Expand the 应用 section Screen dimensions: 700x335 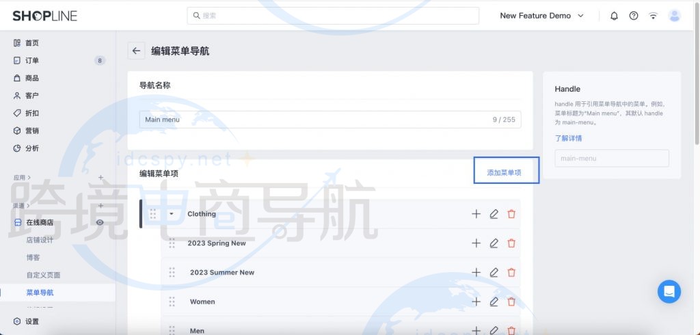point(22,177)
